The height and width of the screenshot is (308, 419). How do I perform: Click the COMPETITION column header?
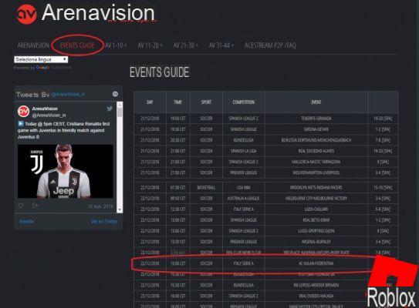(243, 102)
